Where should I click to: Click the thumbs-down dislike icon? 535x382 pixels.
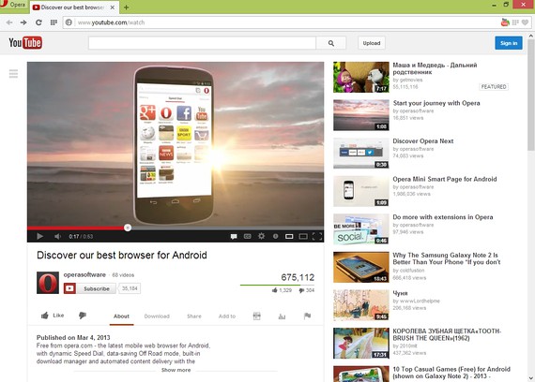(x=83, y=316)
